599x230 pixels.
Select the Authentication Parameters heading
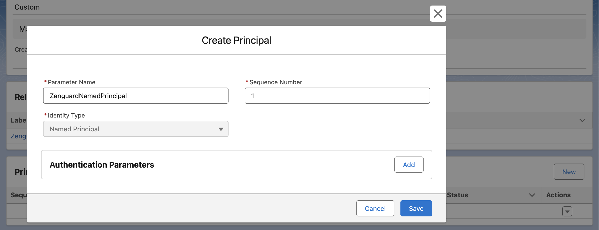point(102,165)
